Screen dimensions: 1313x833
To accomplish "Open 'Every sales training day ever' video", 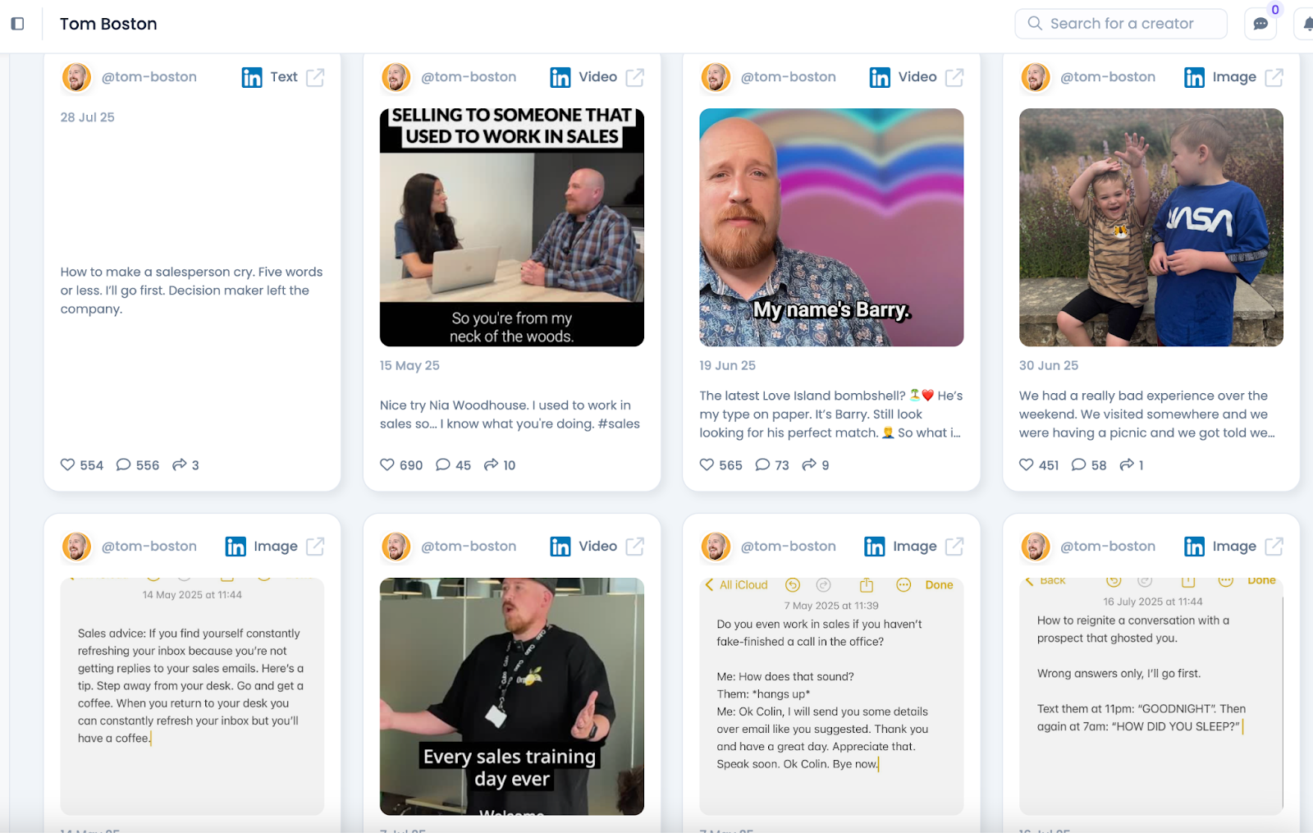I will coord(512,697).
